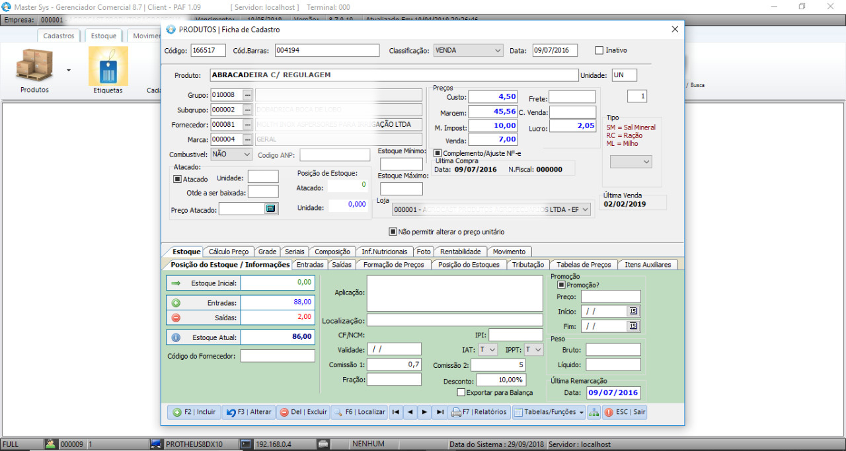Click the Etiquetas label tag icon

(x=108, y=66)
